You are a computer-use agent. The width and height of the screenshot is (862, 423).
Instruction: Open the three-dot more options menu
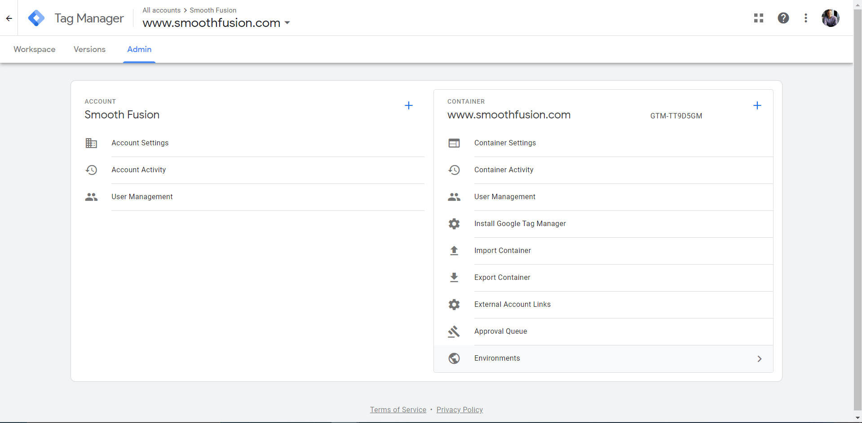coord(806,18)
